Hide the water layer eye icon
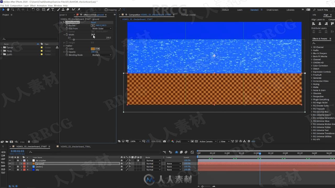The image size is (335, 188). click(10, 167)
